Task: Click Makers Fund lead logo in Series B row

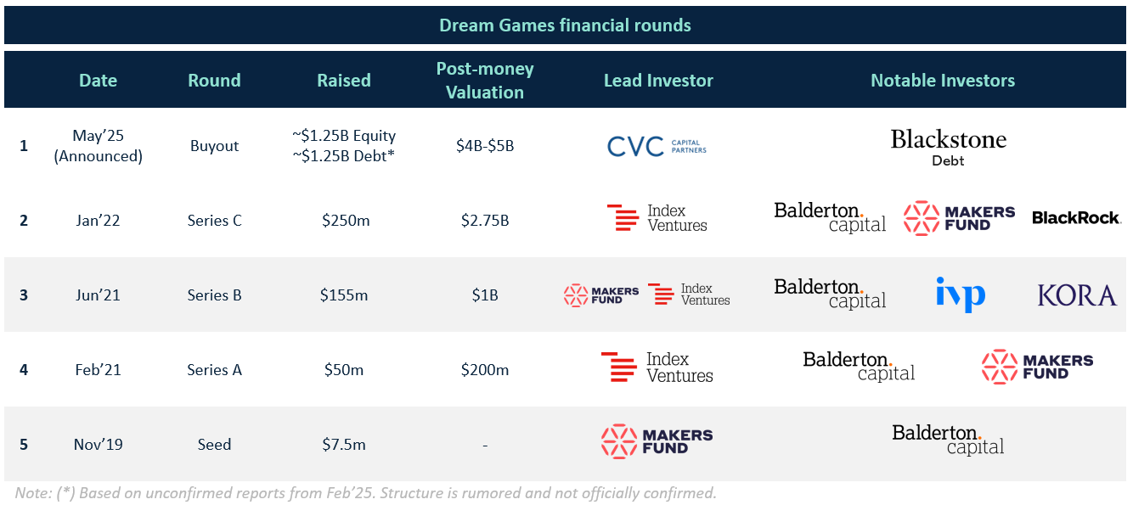Action: [x=601, y=295]
